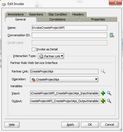Click the "Variables" section label

click(16, 86)
